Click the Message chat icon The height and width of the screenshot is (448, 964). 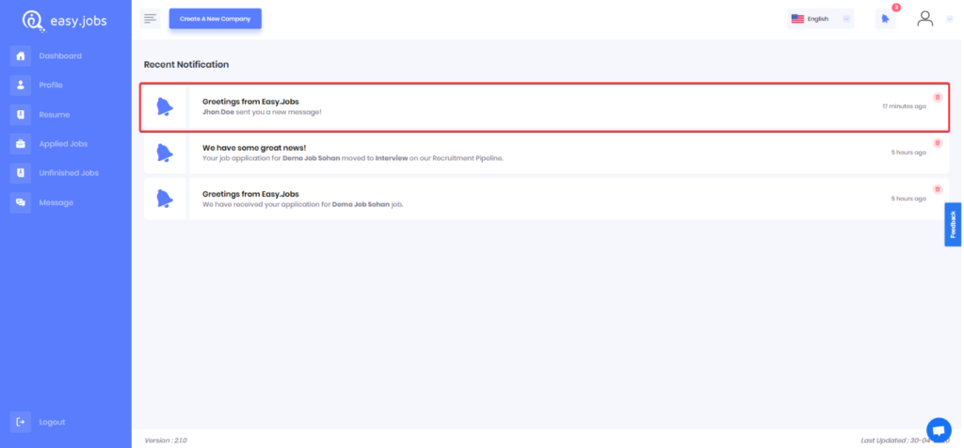tap(21, 202)
